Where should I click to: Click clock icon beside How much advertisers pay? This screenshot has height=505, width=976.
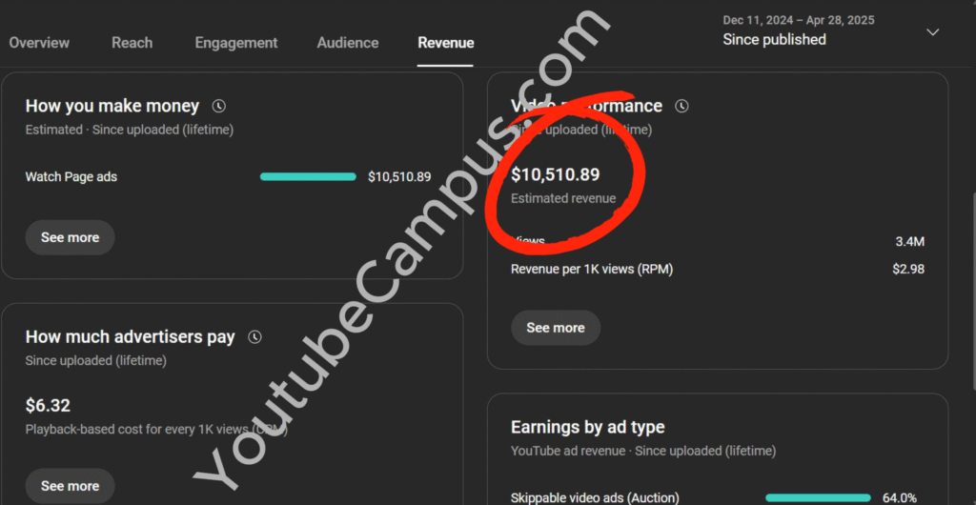coord(254,337)
